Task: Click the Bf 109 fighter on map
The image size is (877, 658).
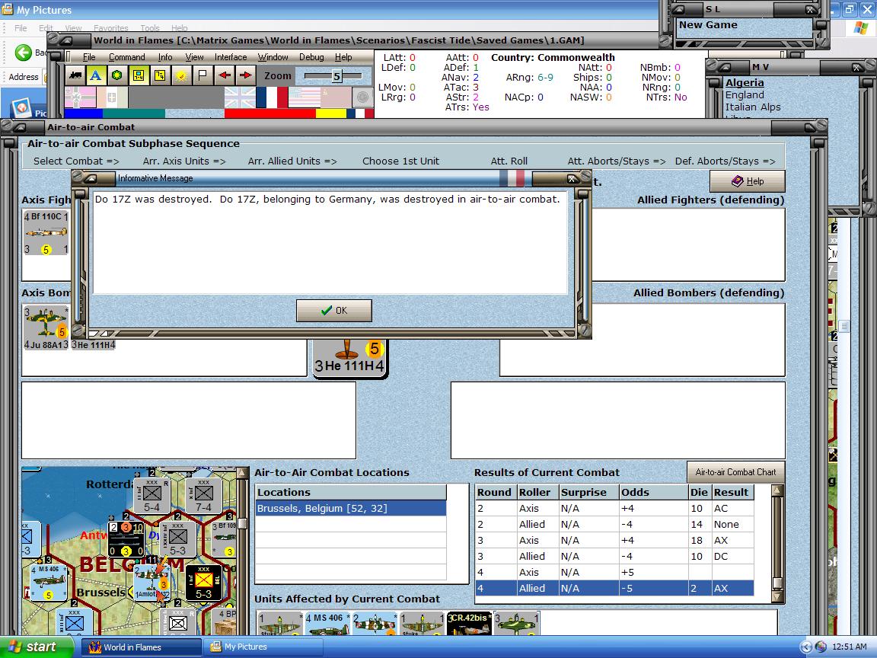Action: click(x=224, y=539)
